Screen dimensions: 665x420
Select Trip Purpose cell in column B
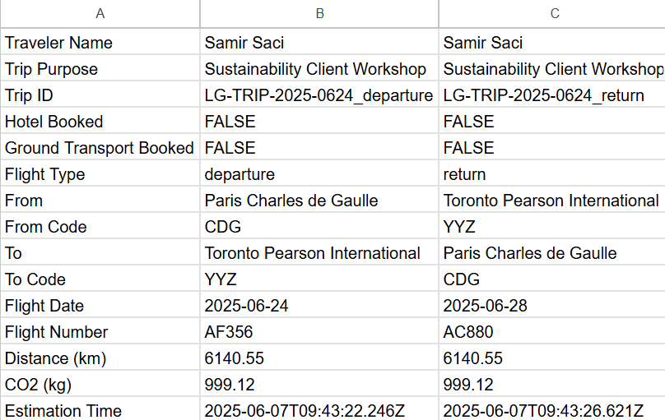coord(319,67)
